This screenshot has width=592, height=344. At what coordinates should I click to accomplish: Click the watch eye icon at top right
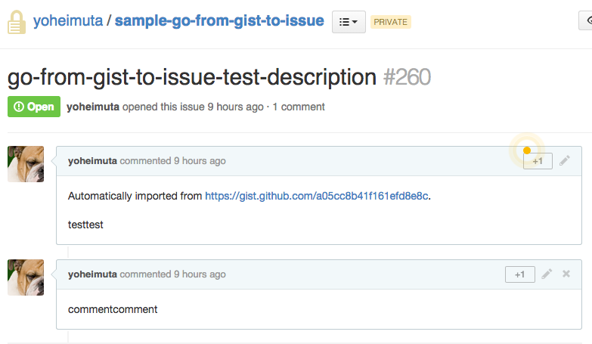click(585, 21)
